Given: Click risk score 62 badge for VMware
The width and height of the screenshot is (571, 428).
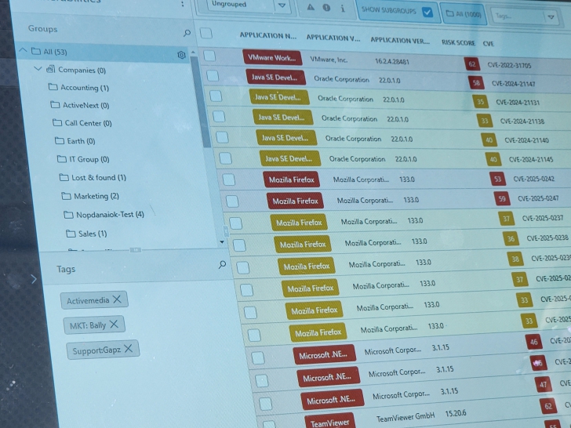Looking at the screenshot, I should [472, 64].
